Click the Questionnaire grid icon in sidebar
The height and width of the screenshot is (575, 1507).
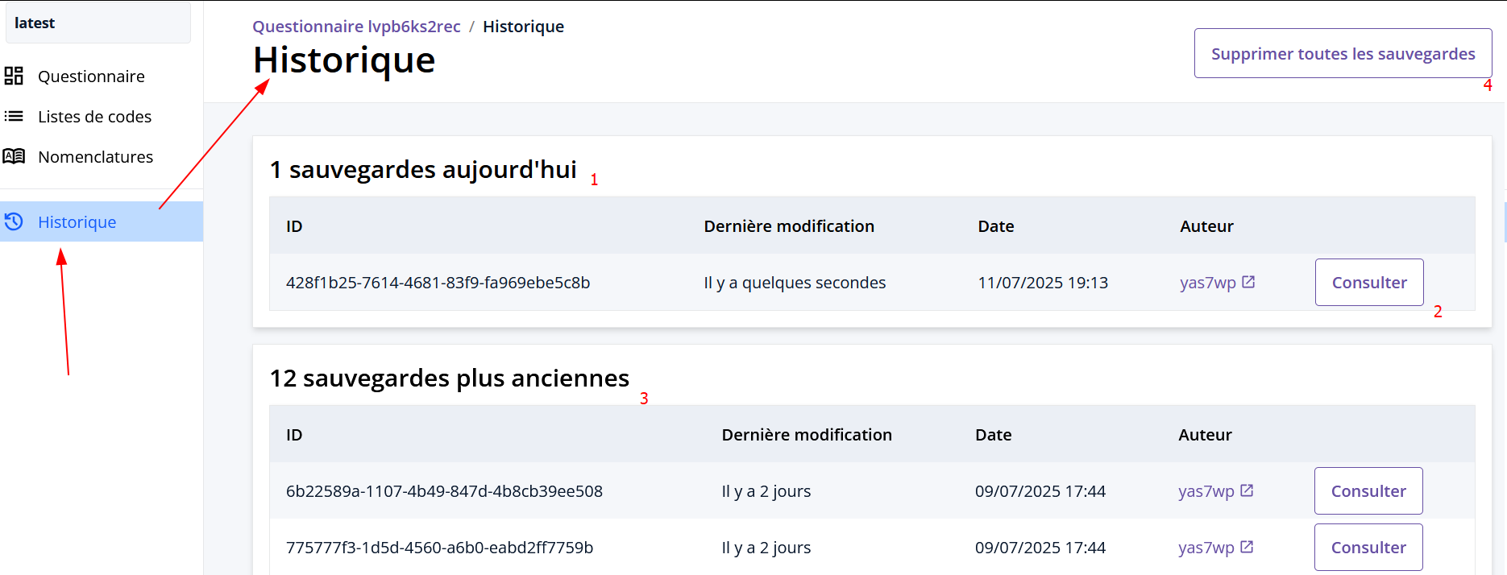tap(14, 76)
